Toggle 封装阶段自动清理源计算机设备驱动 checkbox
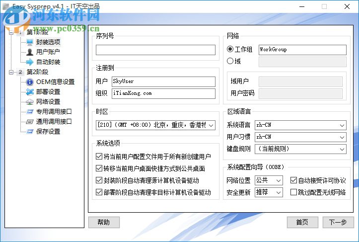 pos(99,180)
